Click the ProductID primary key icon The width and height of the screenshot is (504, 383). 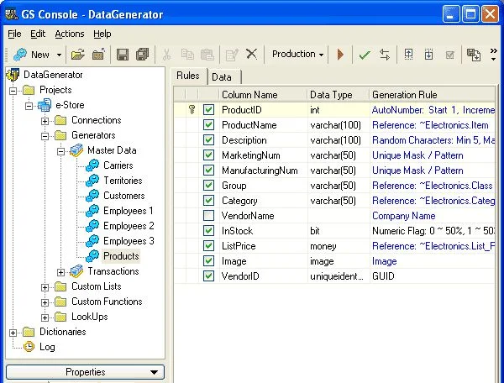click(192, 110)
